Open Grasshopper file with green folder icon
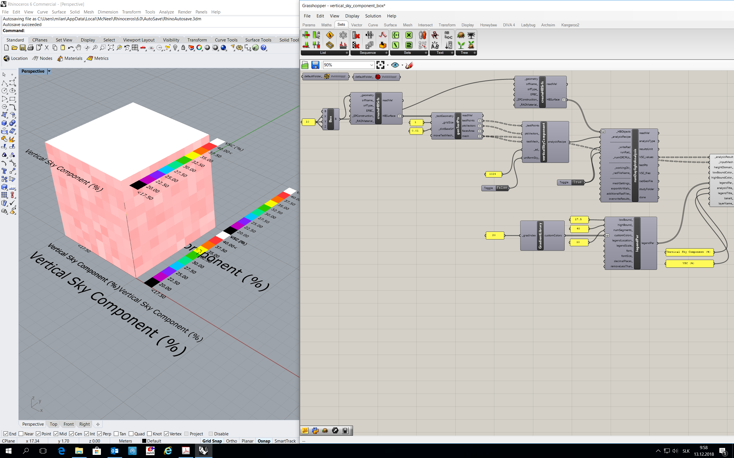This screenshot has width=734, height=458. pyautogui.click(x=305, y=65)
